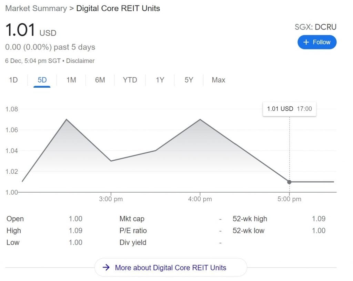Click the 0.00 (0.00%) past 5 days text
Viewport: 353px width, 281px height.
click(50, 47)
